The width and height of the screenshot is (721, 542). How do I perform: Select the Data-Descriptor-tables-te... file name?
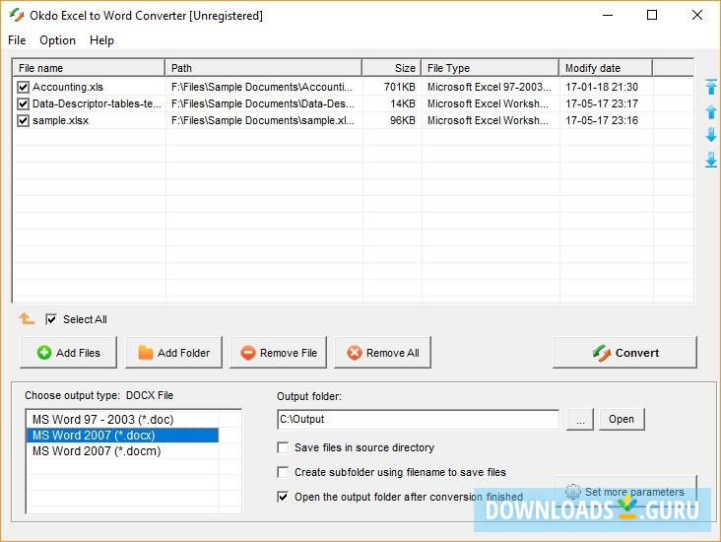[97, 104]
